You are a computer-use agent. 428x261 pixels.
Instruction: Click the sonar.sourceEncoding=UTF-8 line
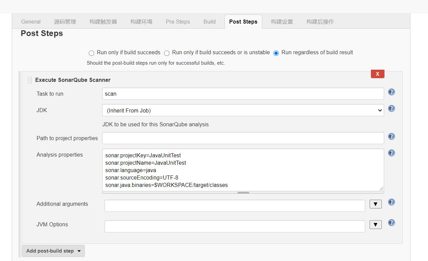141,177
